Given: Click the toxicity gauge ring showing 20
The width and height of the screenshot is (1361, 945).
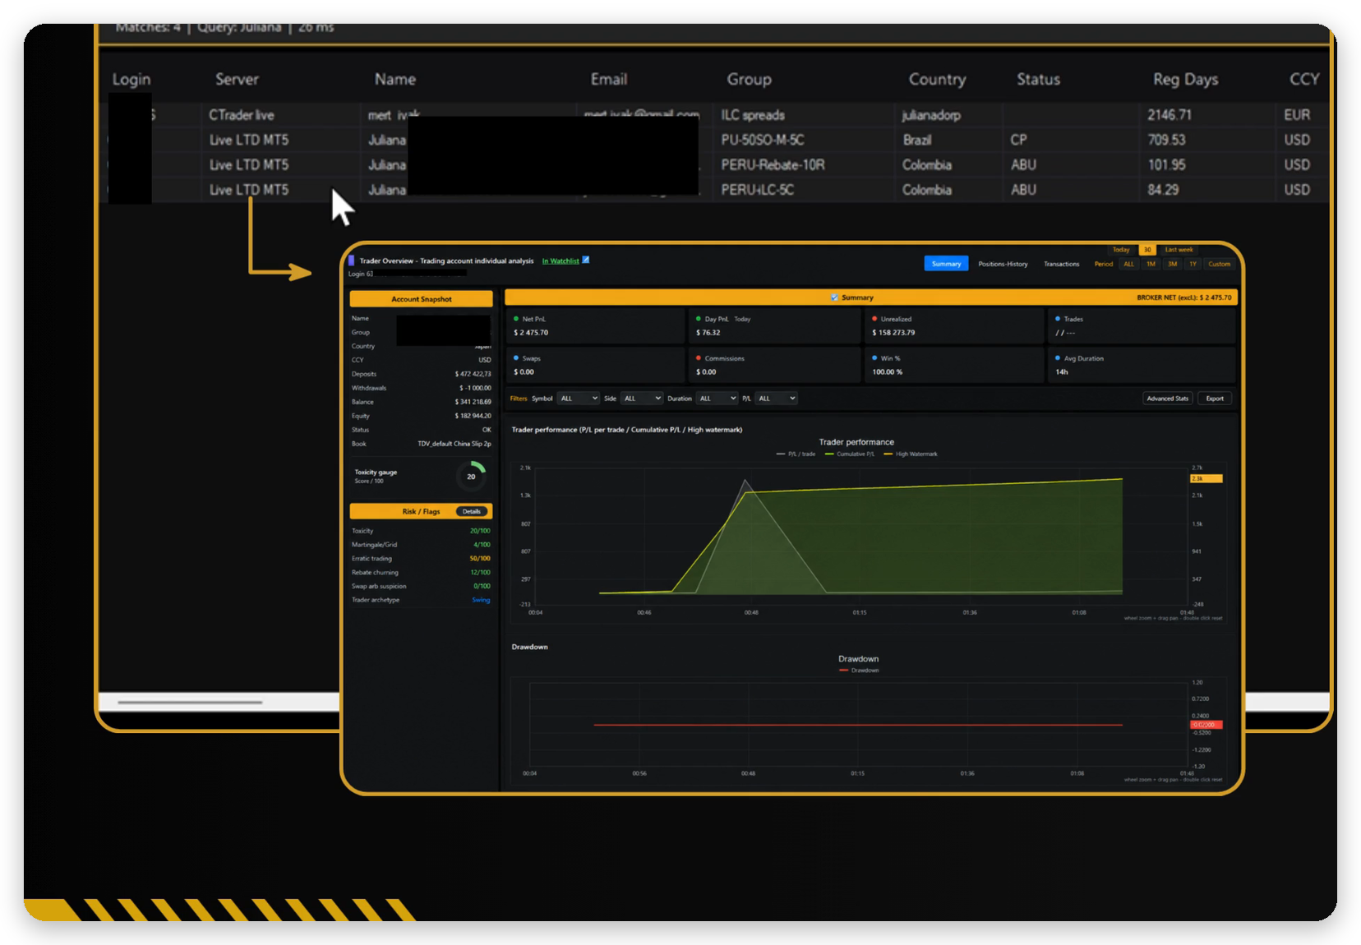Looking at the screenshot, I should point(471,477).
